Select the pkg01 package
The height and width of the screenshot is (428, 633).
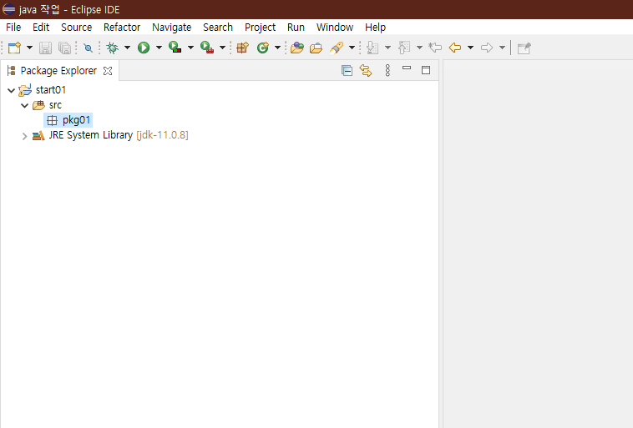(x=76, y=120)
